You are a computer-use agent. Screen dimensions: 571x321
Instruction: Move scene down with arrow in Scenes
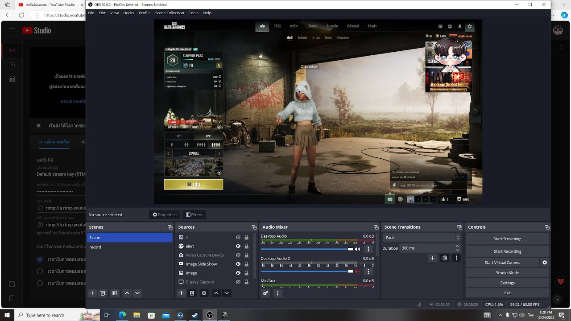[x=137, y=293]
